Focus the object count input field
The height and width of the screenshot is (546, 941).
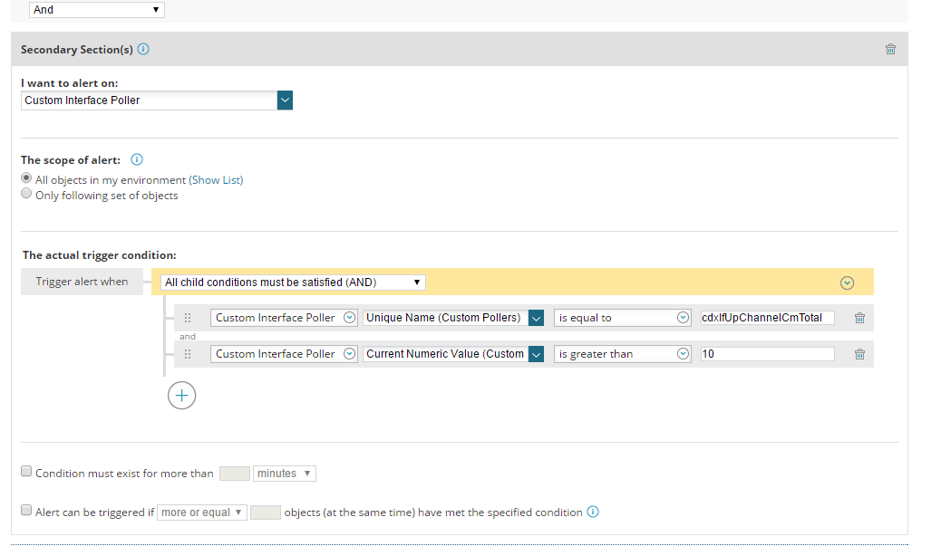(266, 512)
